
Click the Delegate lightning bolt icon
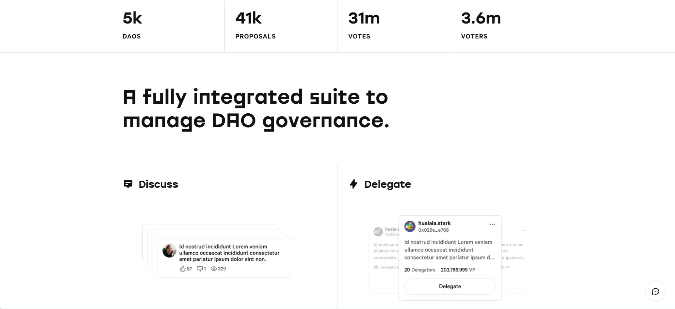353,184
